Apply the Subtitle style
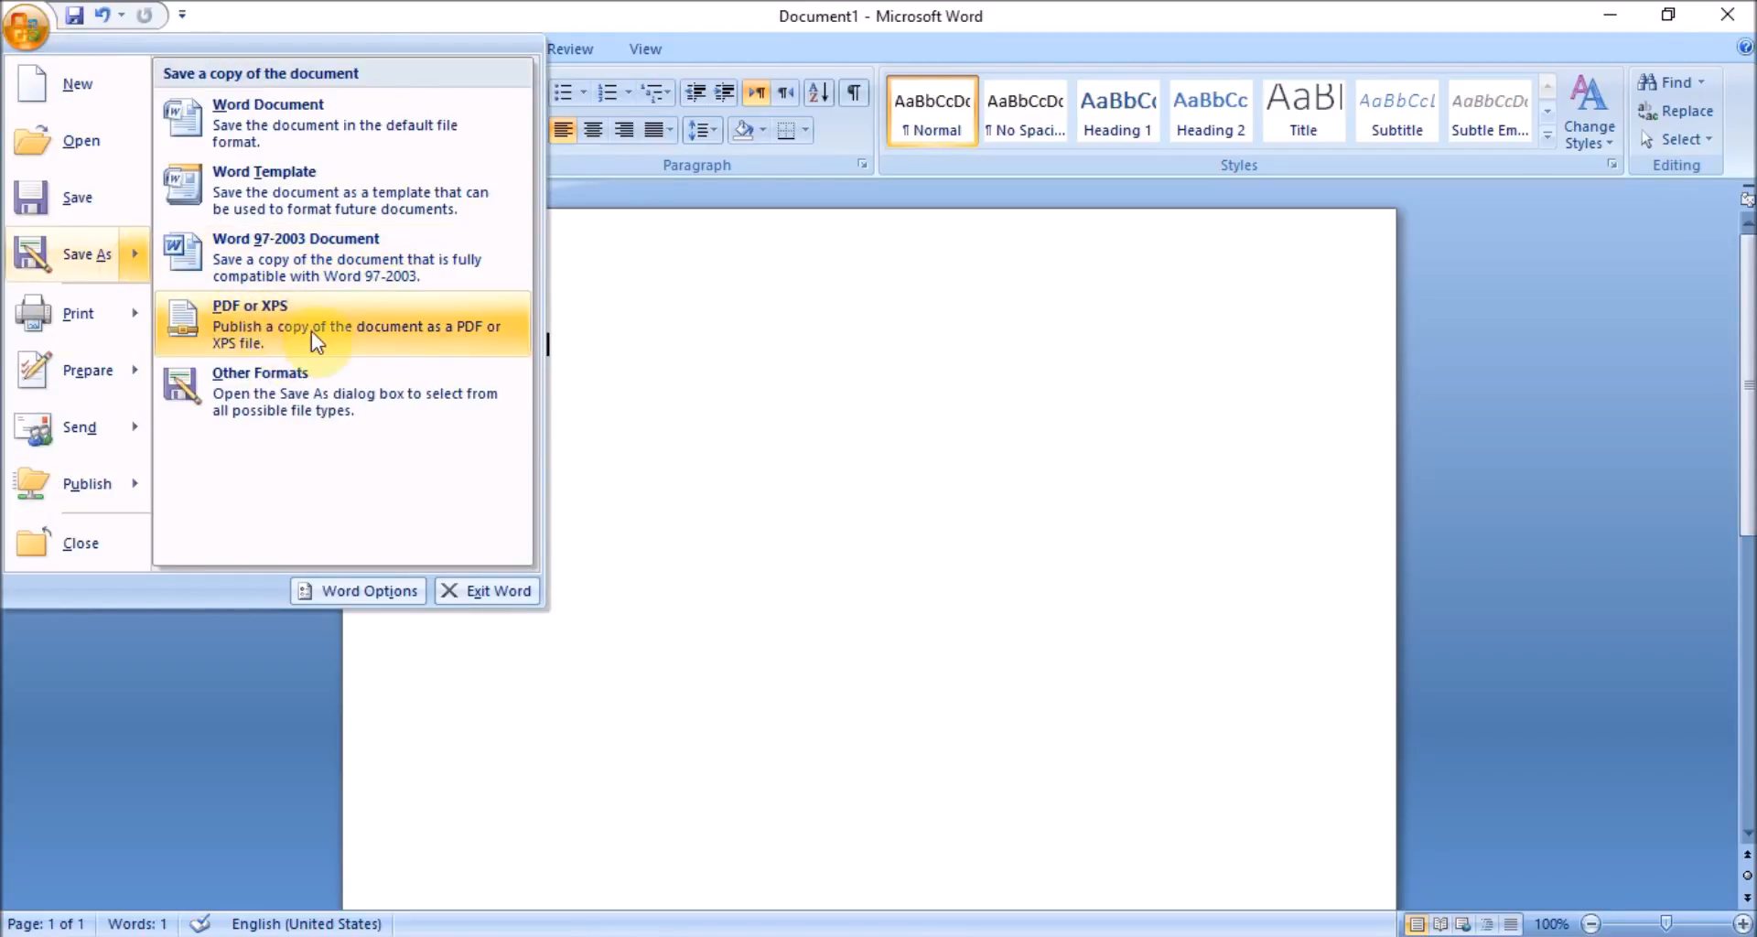This screenshot has height=937, width=1757. pyautogui.click(x=1396, y=111)
